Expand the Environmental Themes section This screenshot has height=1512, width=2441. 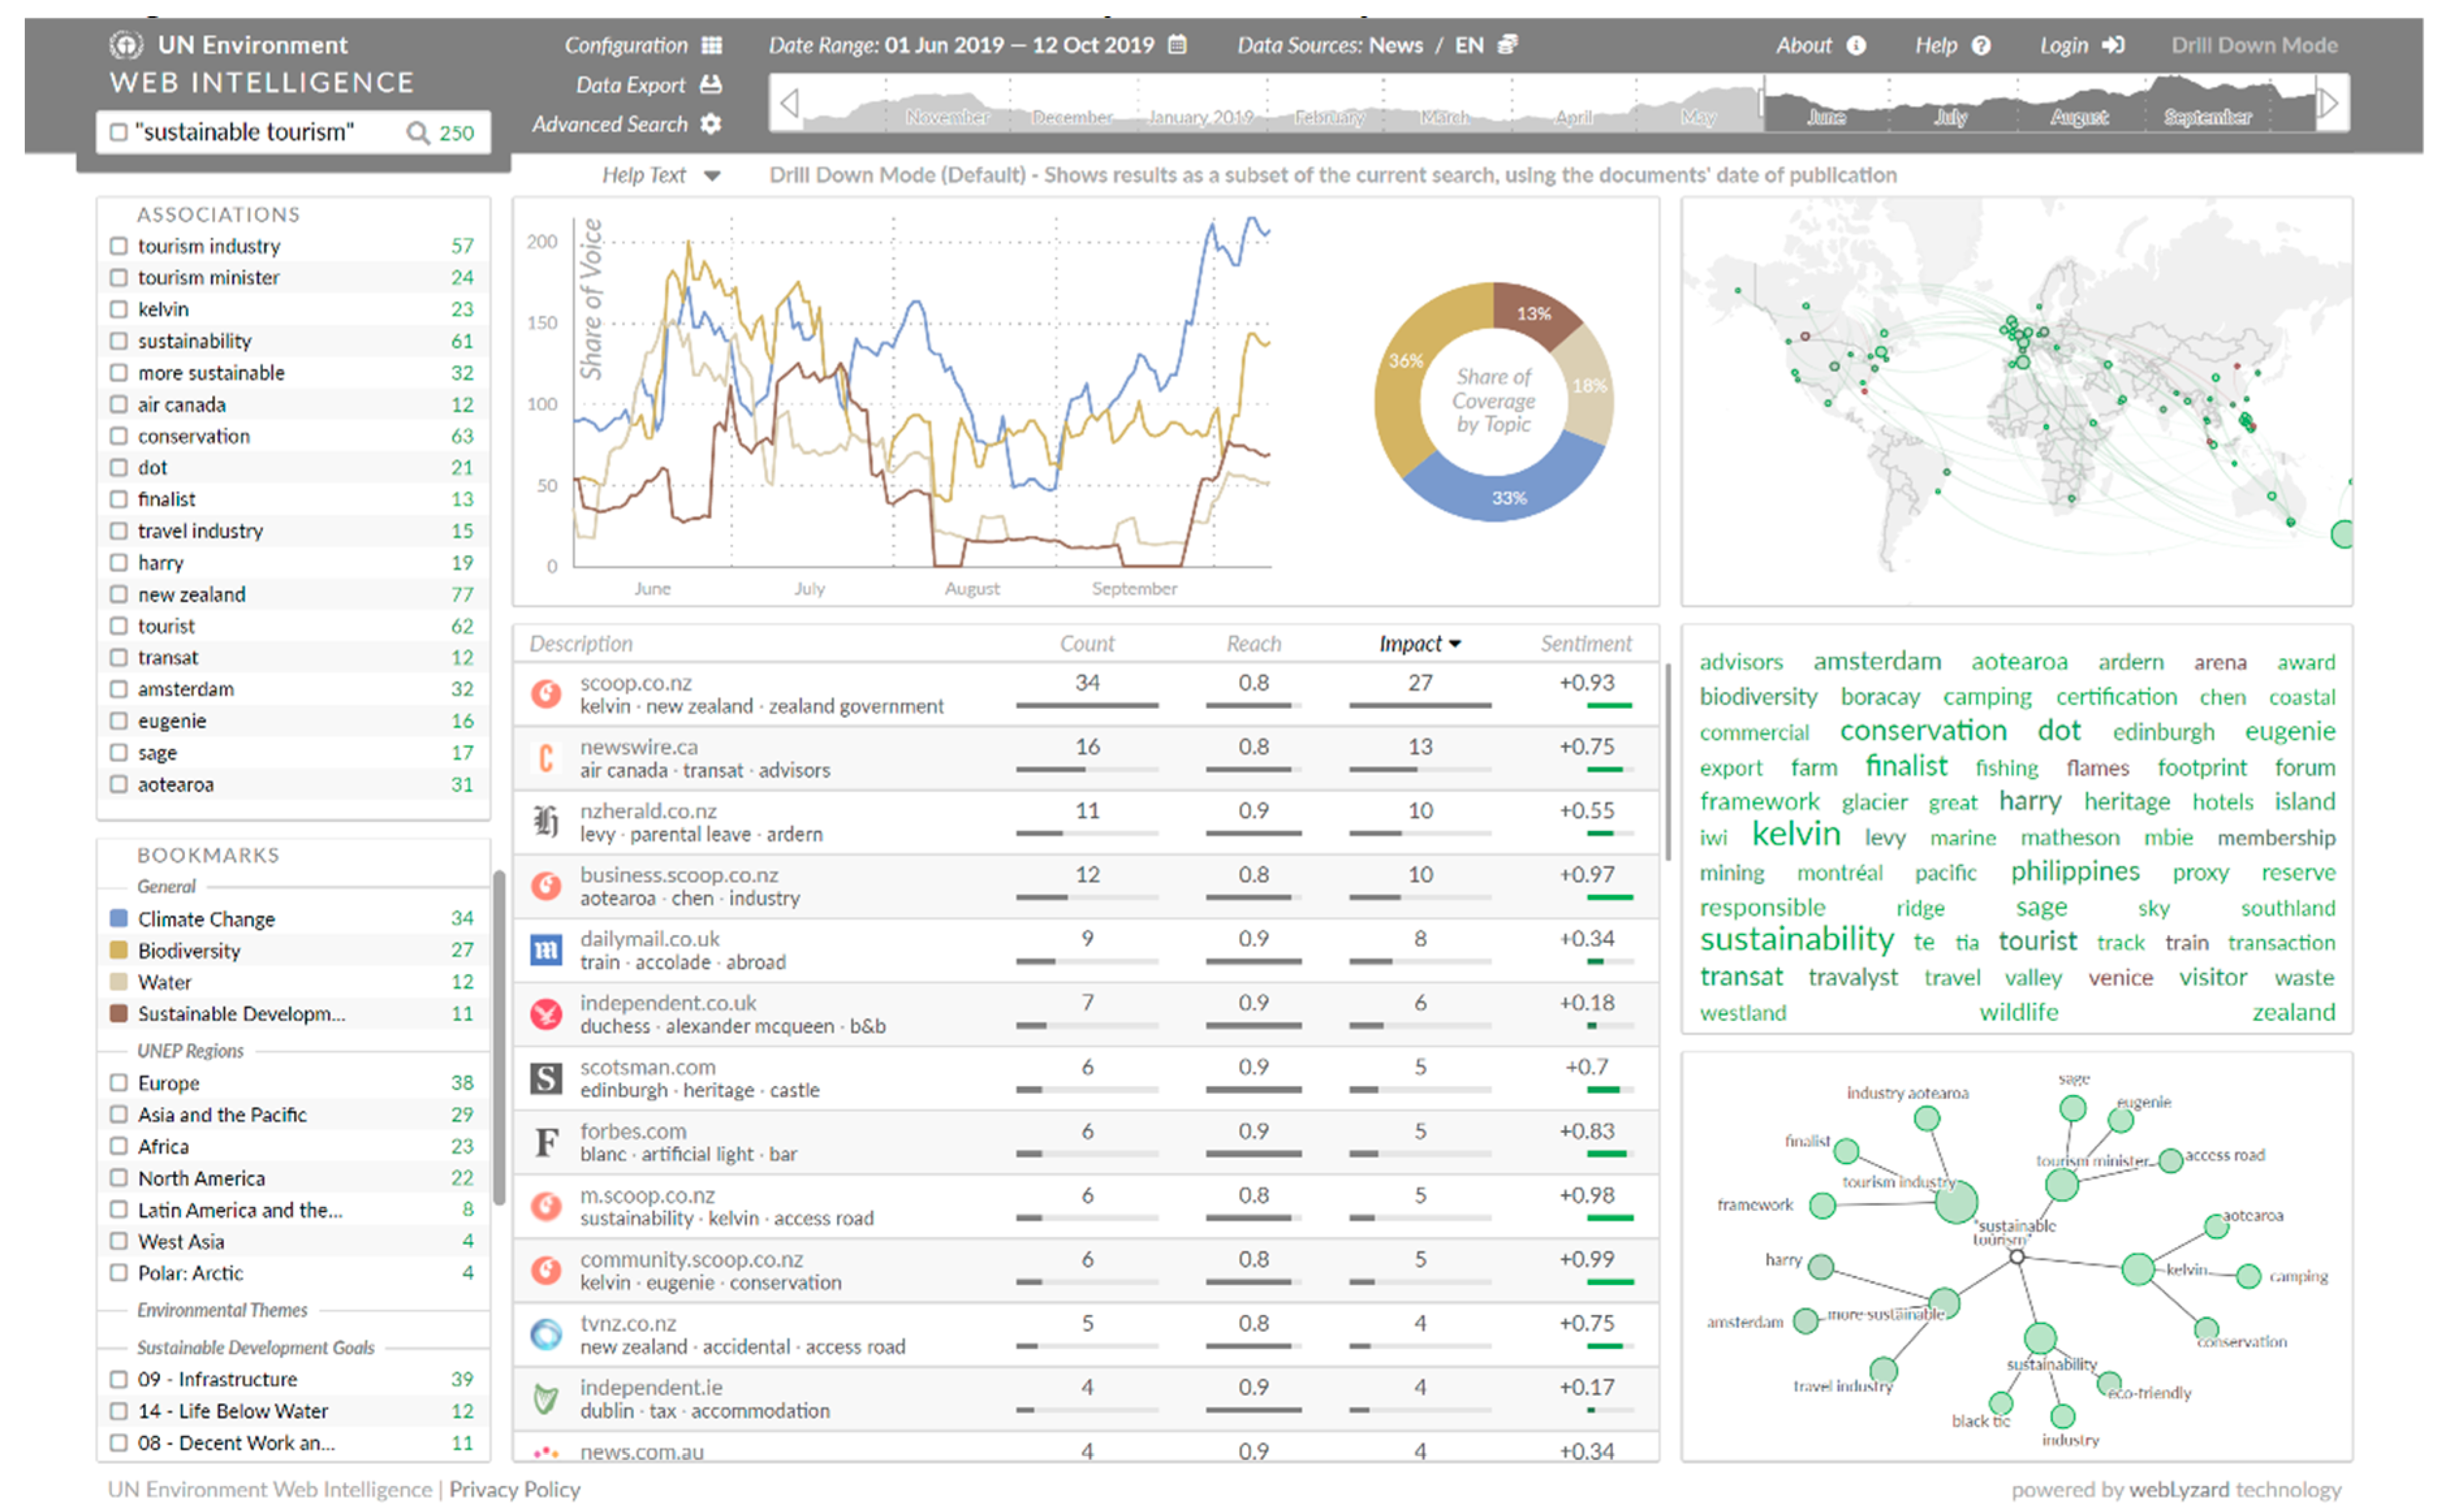point(222,1310)
